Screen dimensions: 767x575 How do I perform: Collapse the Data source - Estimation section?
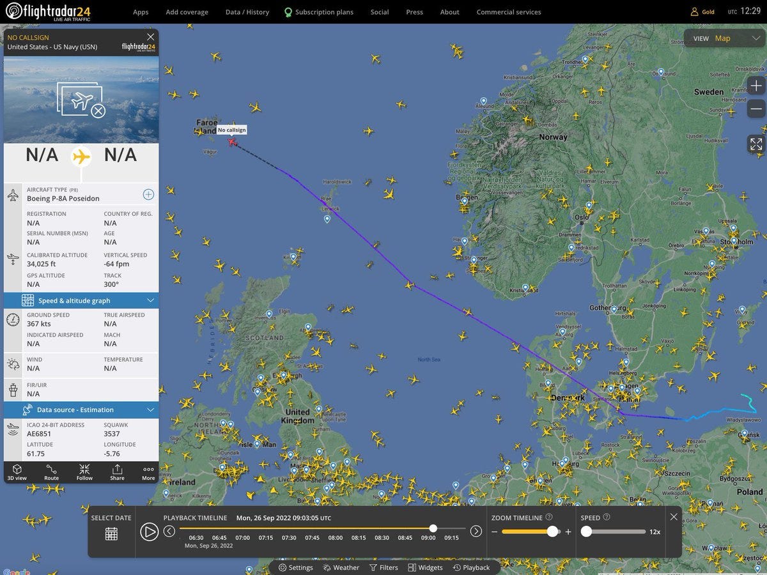tap(81, 410)
